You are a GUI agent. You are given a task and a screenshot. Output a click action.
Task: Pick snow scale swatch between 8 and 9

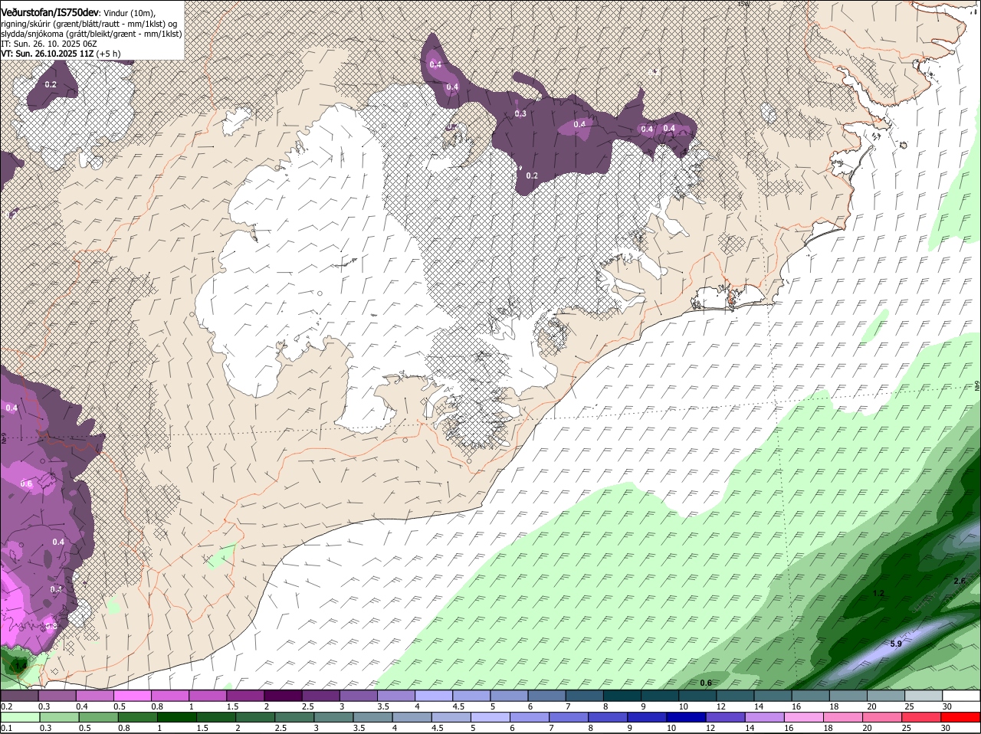click(x=622, y=696)
